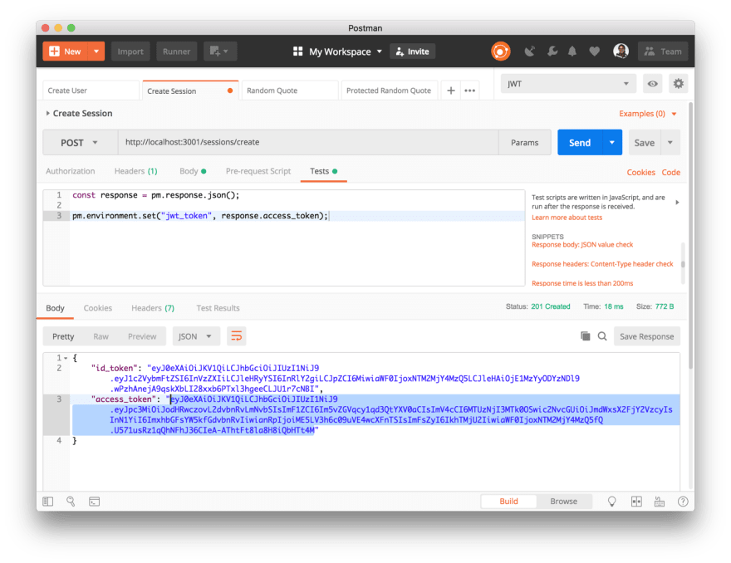This screenshot has height=563, width=731.
Task: Open the JWT environment dropdown
Action: click(568, 83)
